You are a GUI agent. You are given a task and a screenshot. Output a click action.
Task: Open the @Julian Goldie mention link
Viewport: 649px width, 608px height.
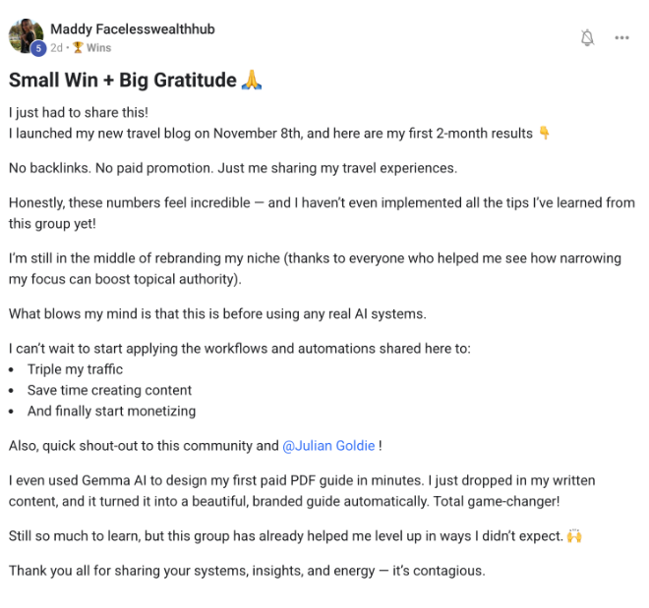[x=328, y=445]
